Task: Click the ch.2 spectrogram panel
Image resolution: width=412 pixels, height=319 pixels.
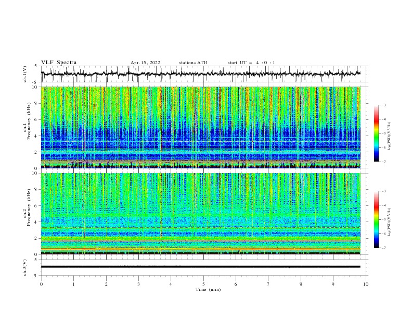Action: point(200,214)
